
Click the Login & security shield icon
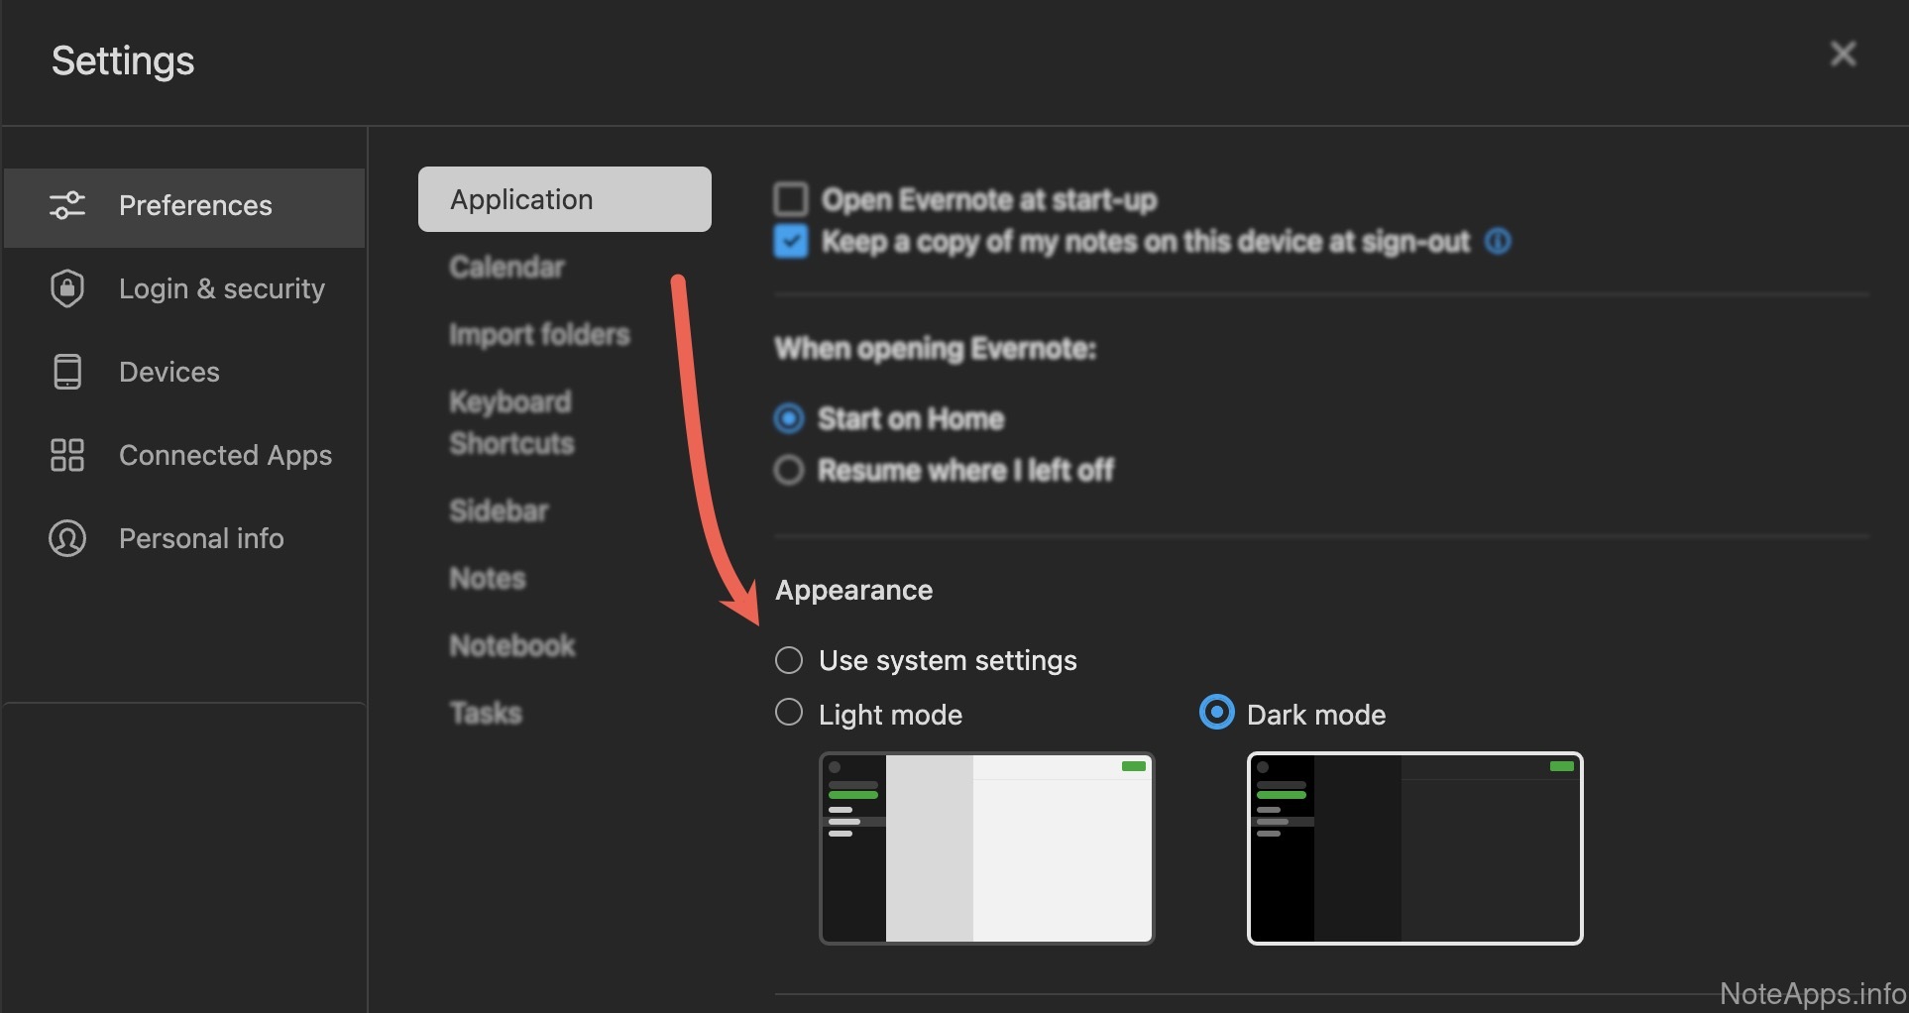[x=67, y=288]
